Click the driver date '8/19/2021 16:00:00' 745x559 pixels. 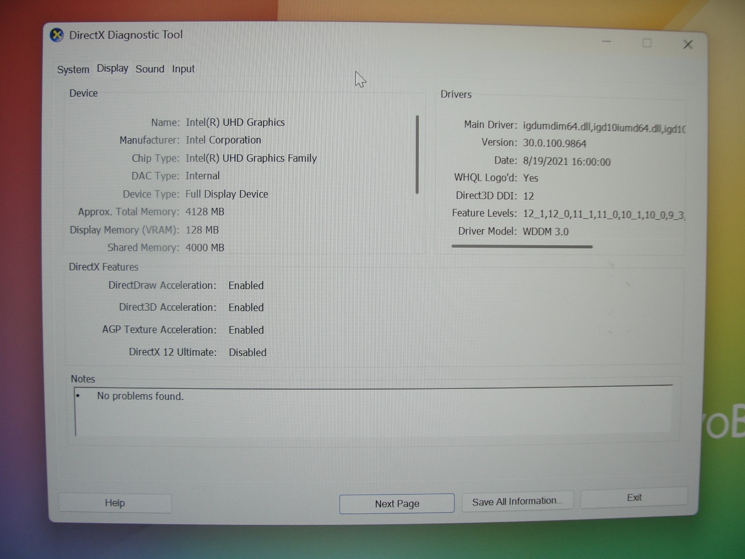point(567,162)
